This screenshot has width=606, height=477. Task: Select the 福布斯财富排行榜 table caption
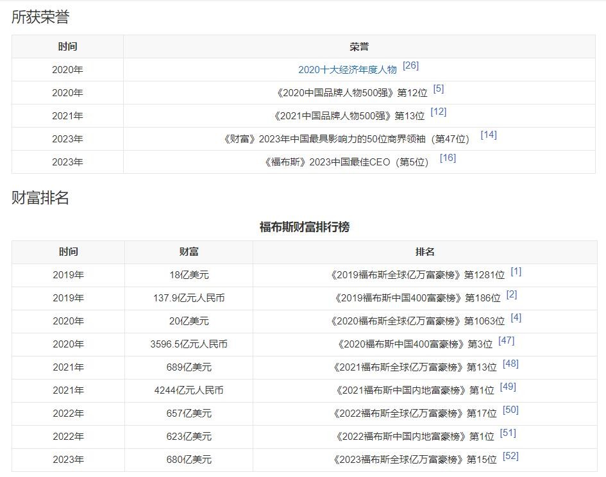pyautogui.click(x=304, y=227)
